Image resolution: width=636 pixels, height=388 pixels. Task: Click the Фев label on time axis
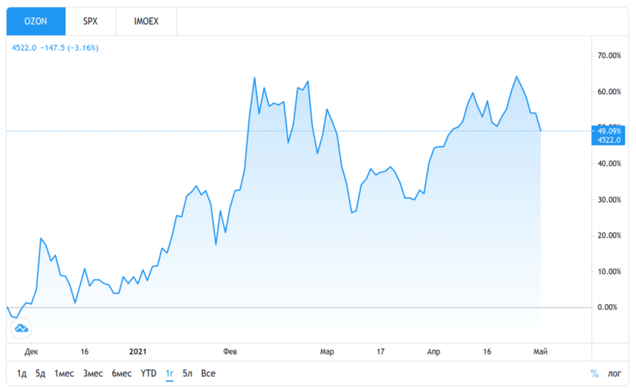(x=230, y=352)
